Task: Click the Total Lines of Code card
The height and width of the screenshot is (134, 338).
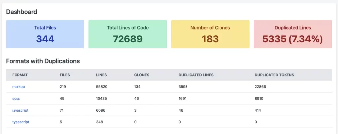Action: tap(128, 34)
